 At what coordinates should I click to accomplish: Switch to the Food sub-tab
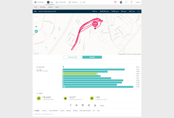coord(35,7)
